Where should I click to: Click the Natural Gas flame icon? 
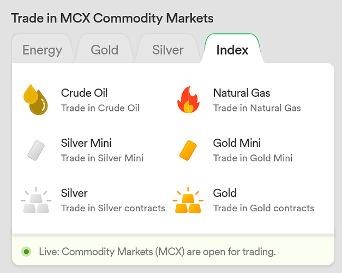[188, 100]
